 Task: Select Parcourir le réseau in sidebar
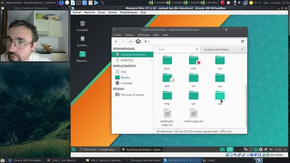click(132, 95)
